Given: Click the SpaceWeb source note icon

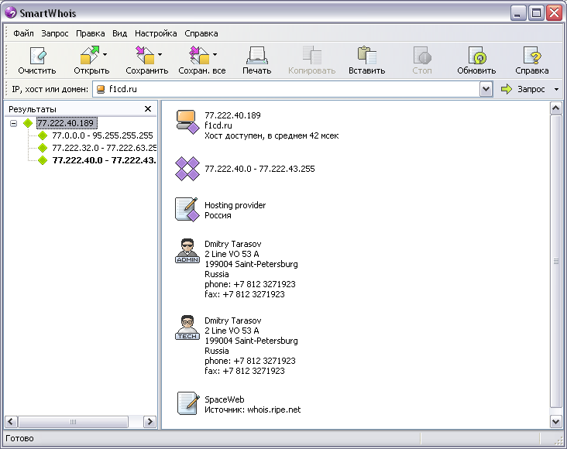Looking at the screenshot, I should click(x=188, y=403).
